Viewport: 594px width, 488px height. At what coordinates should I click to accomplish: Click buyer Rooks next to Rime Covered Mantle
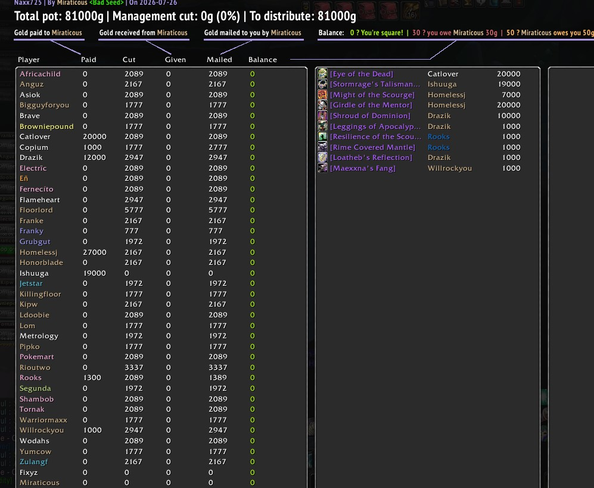[x=438, y=147]
